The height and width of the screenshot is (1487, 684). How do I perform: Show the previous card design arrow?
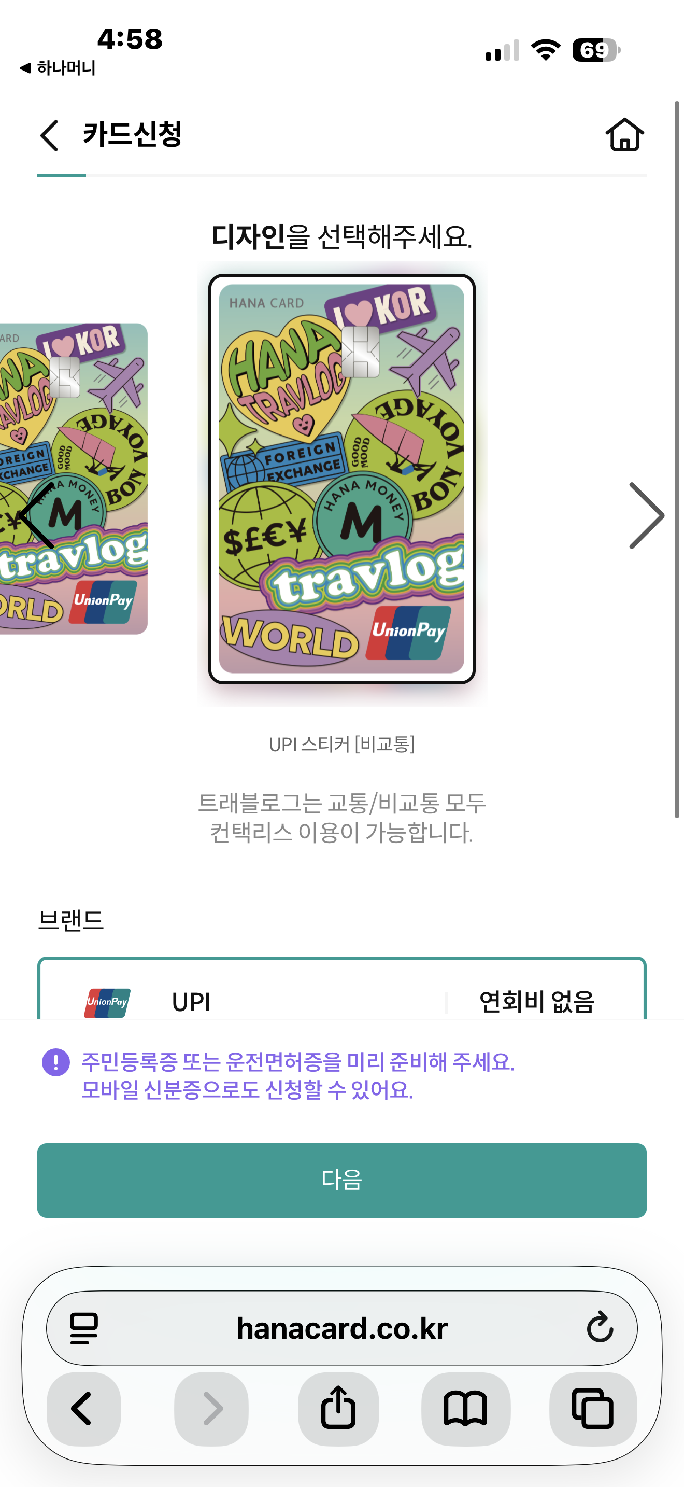coord(37,515)
